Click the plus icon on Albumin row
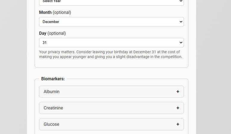The image size is (231, 134). point(178,92)
